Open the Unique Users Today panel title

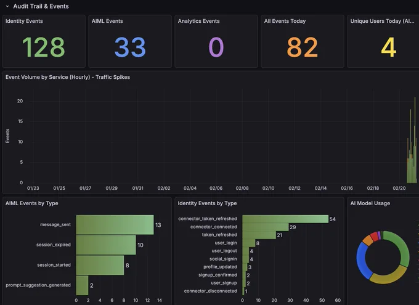pyautogui.click(x=382, y=21)
